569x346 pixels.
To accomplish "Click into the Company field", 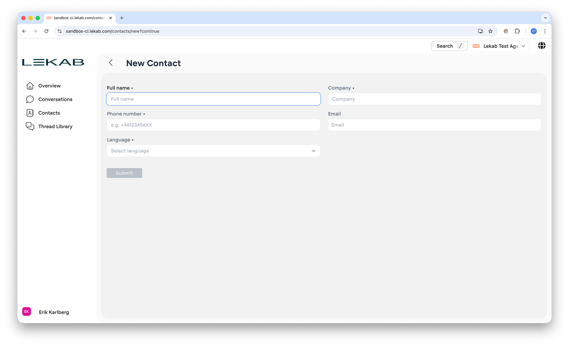I will pos(434,99).
